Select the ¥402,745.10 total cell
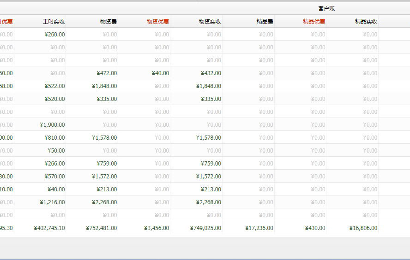Screen dimensions: 410x260 point(49,228)
